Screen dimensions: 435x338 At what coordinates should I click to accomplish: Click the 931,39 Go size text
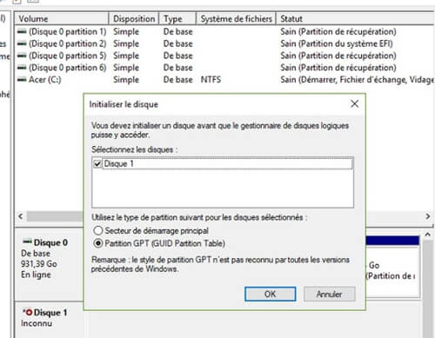(39, 264)
